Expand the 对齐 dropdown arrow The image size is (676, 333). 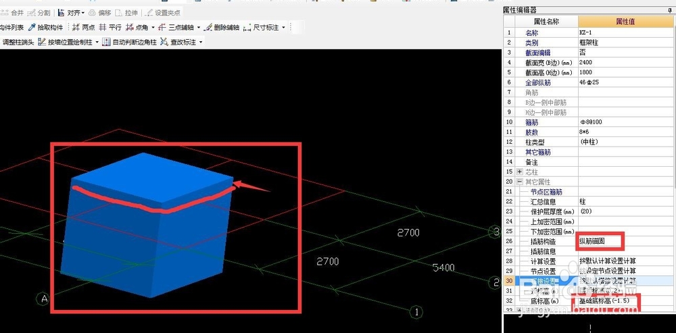pyautogui.click(x=82, y=13)
